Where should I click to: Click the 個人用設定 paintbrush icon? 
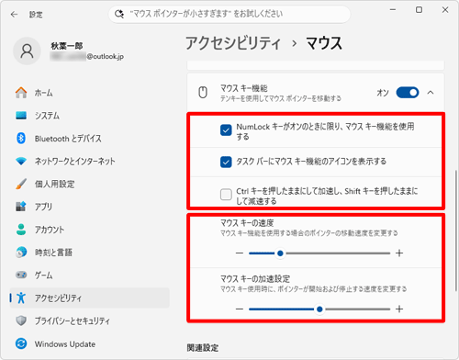tap(21, 184)
